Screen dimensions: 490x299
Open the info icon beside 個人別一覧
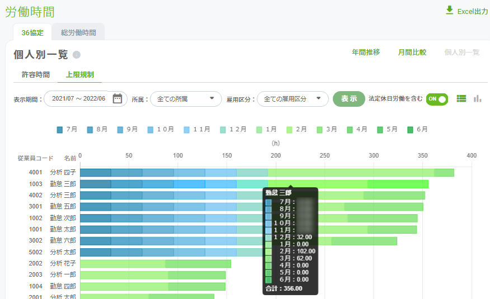click(x=77, y=55)
